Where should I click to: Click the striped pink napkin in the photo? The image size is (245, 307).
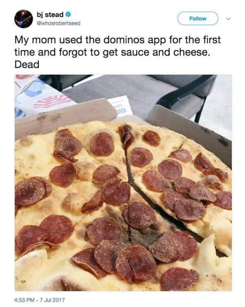pyautogui.click(x=52, y=101)
